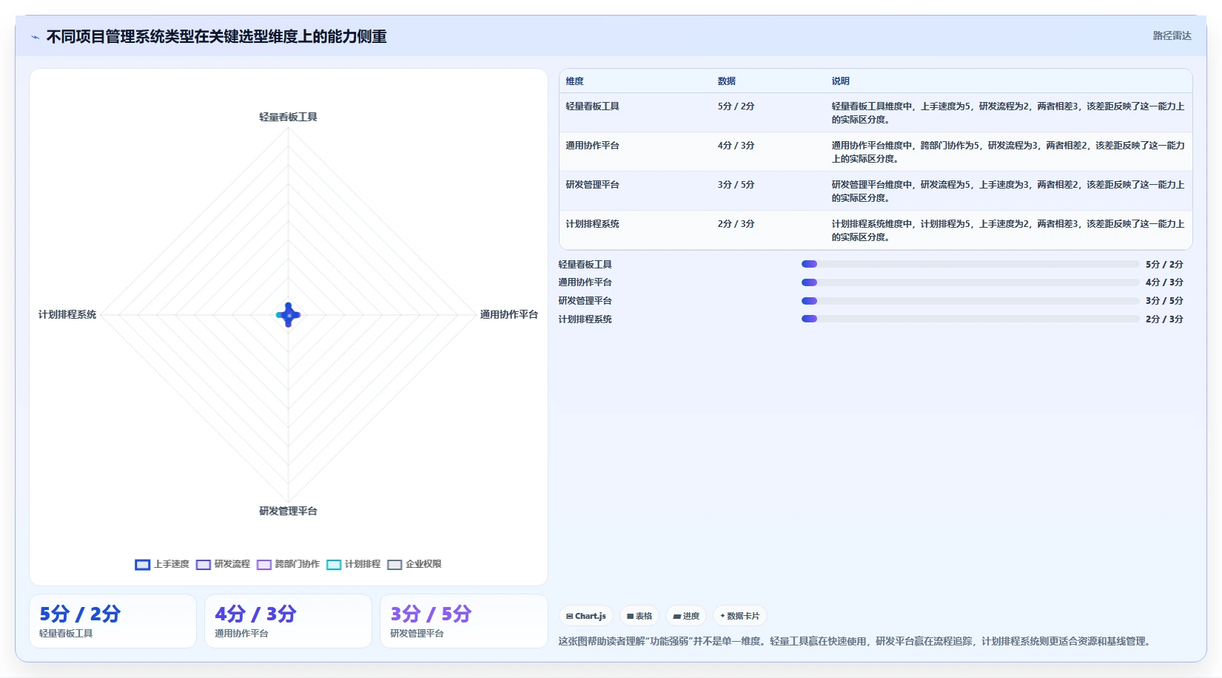This screenshot has width=1222, height=678.
Task: Click the 2分 / 3分 progress value
Action: coord(1164,319)
